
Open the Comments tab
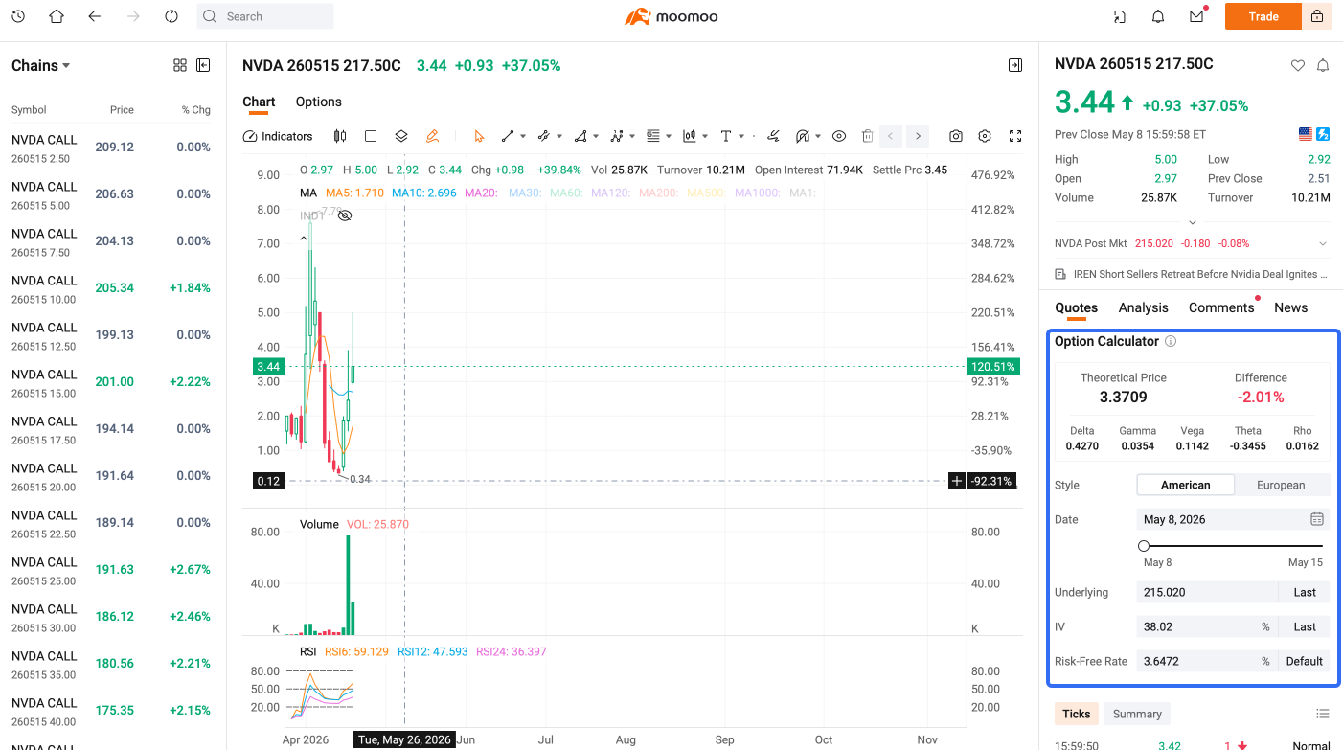coord(1221,307)
